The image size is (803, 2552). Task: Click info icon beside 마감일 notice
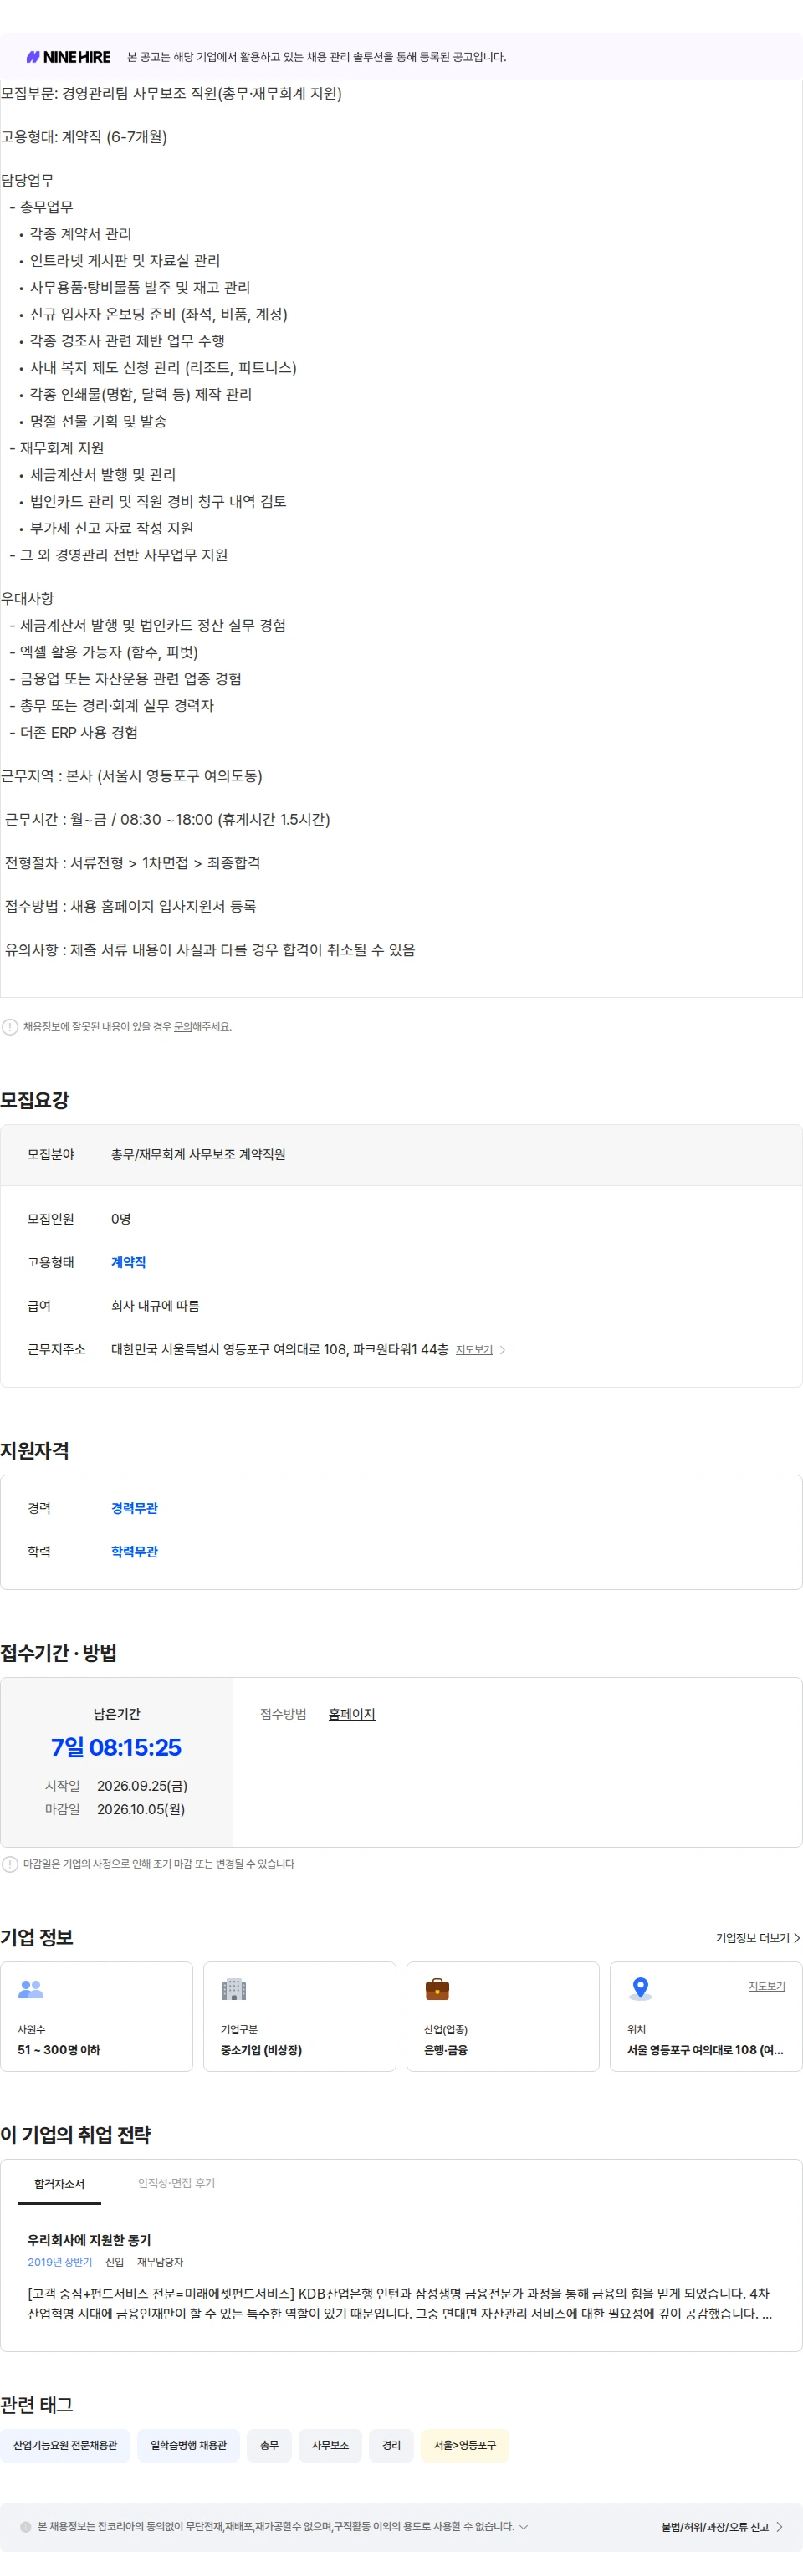(10, 1864)
